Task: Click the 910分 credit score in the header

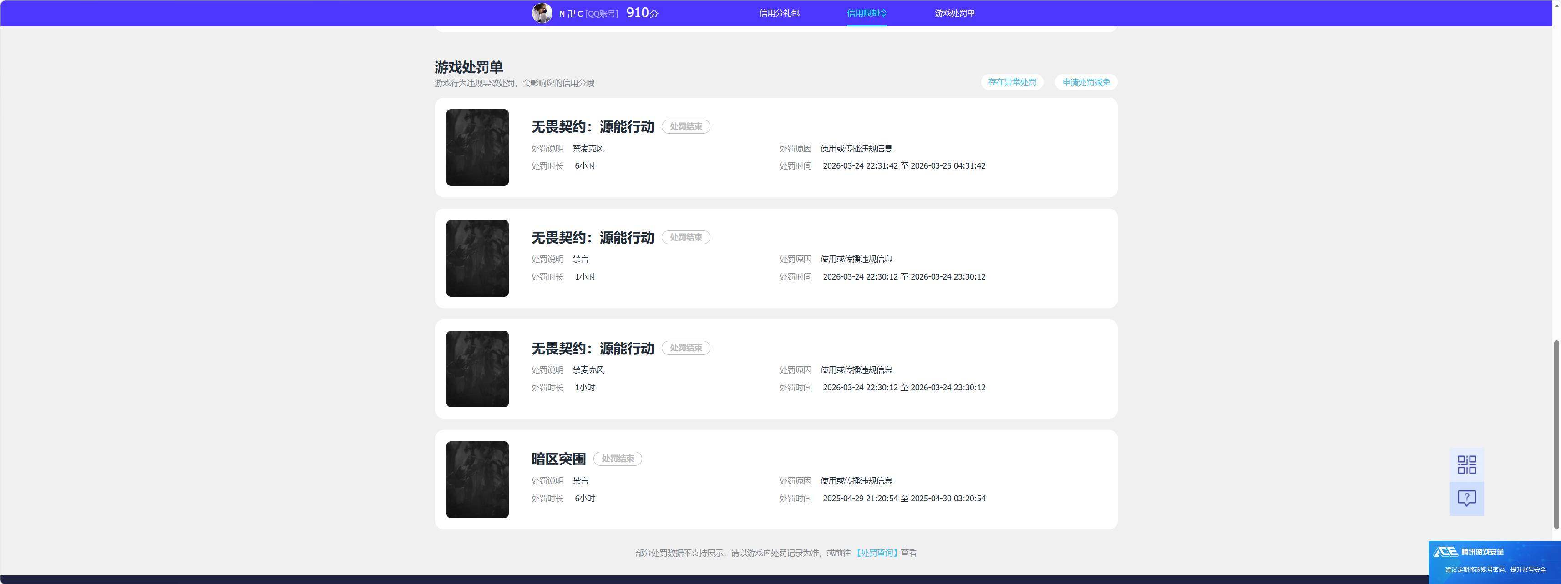Action: 642,13
